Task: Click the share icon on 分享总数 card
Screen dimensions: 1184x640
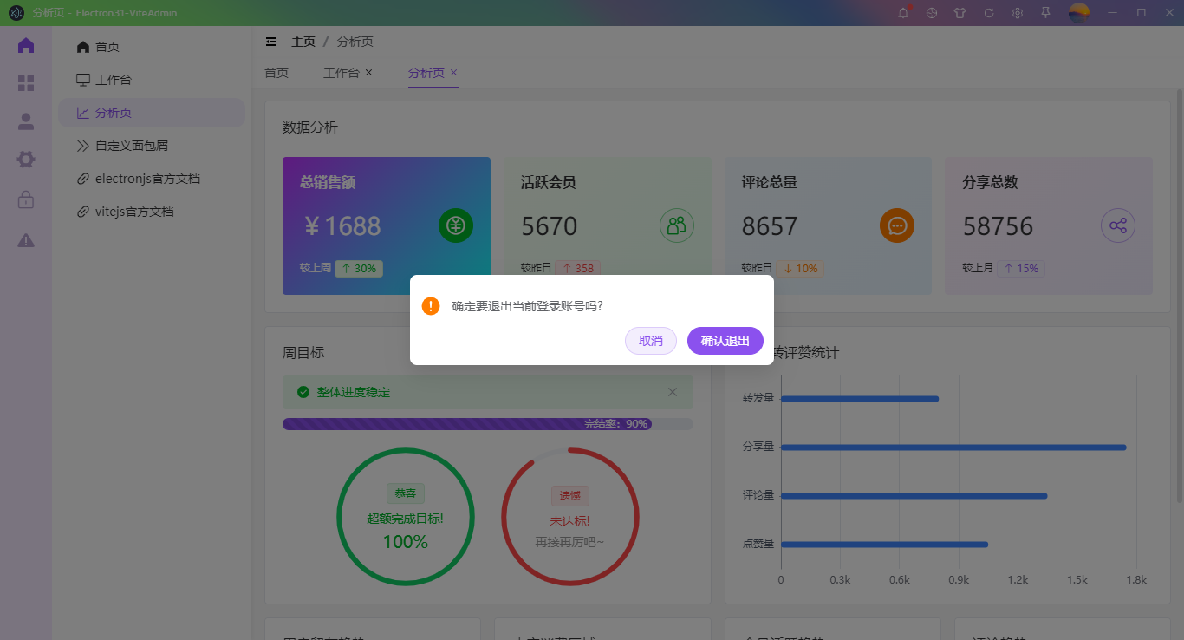Action: pos(1118,225)
